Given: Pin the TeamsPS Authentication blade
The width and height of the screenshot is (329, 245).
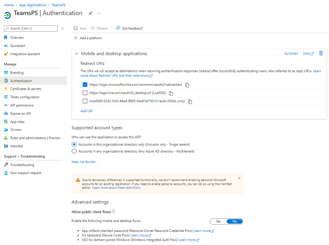Looking at the screenshot, I should click(91, 13).
